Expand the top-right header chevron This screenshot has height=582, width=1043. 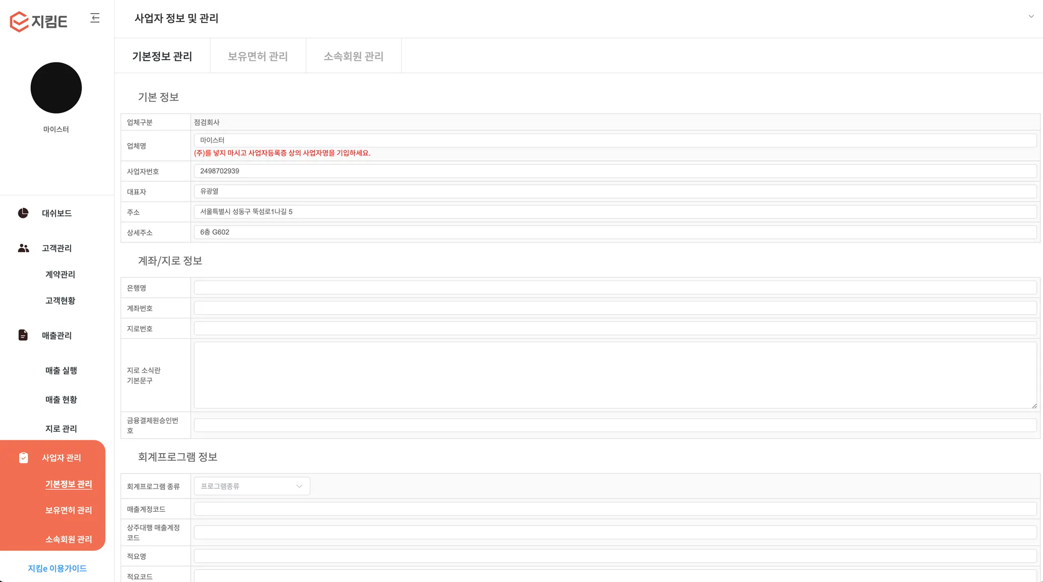[1031, 16]
